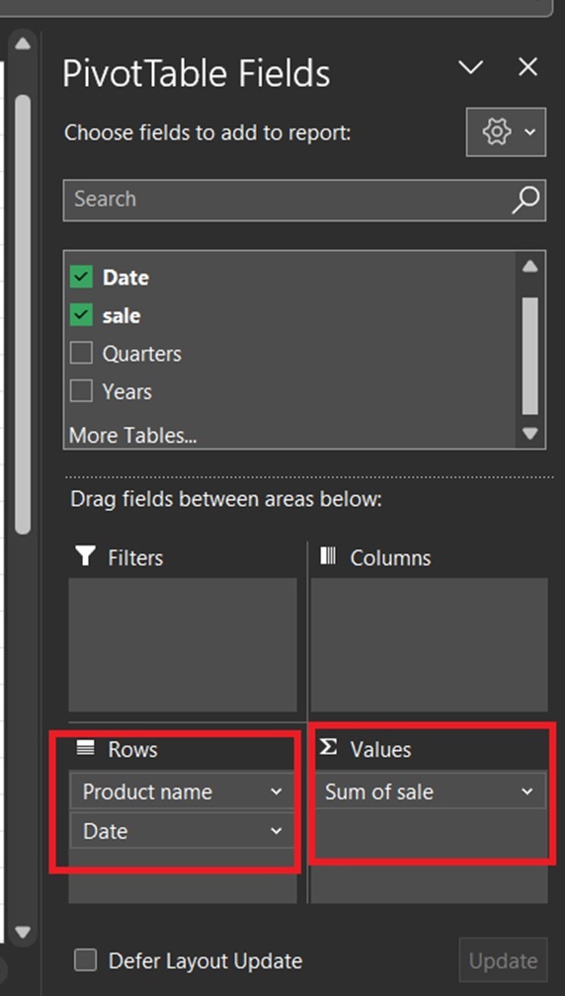
Task: Click the field list scroll down arrow
Action: (x=530, y=433)
